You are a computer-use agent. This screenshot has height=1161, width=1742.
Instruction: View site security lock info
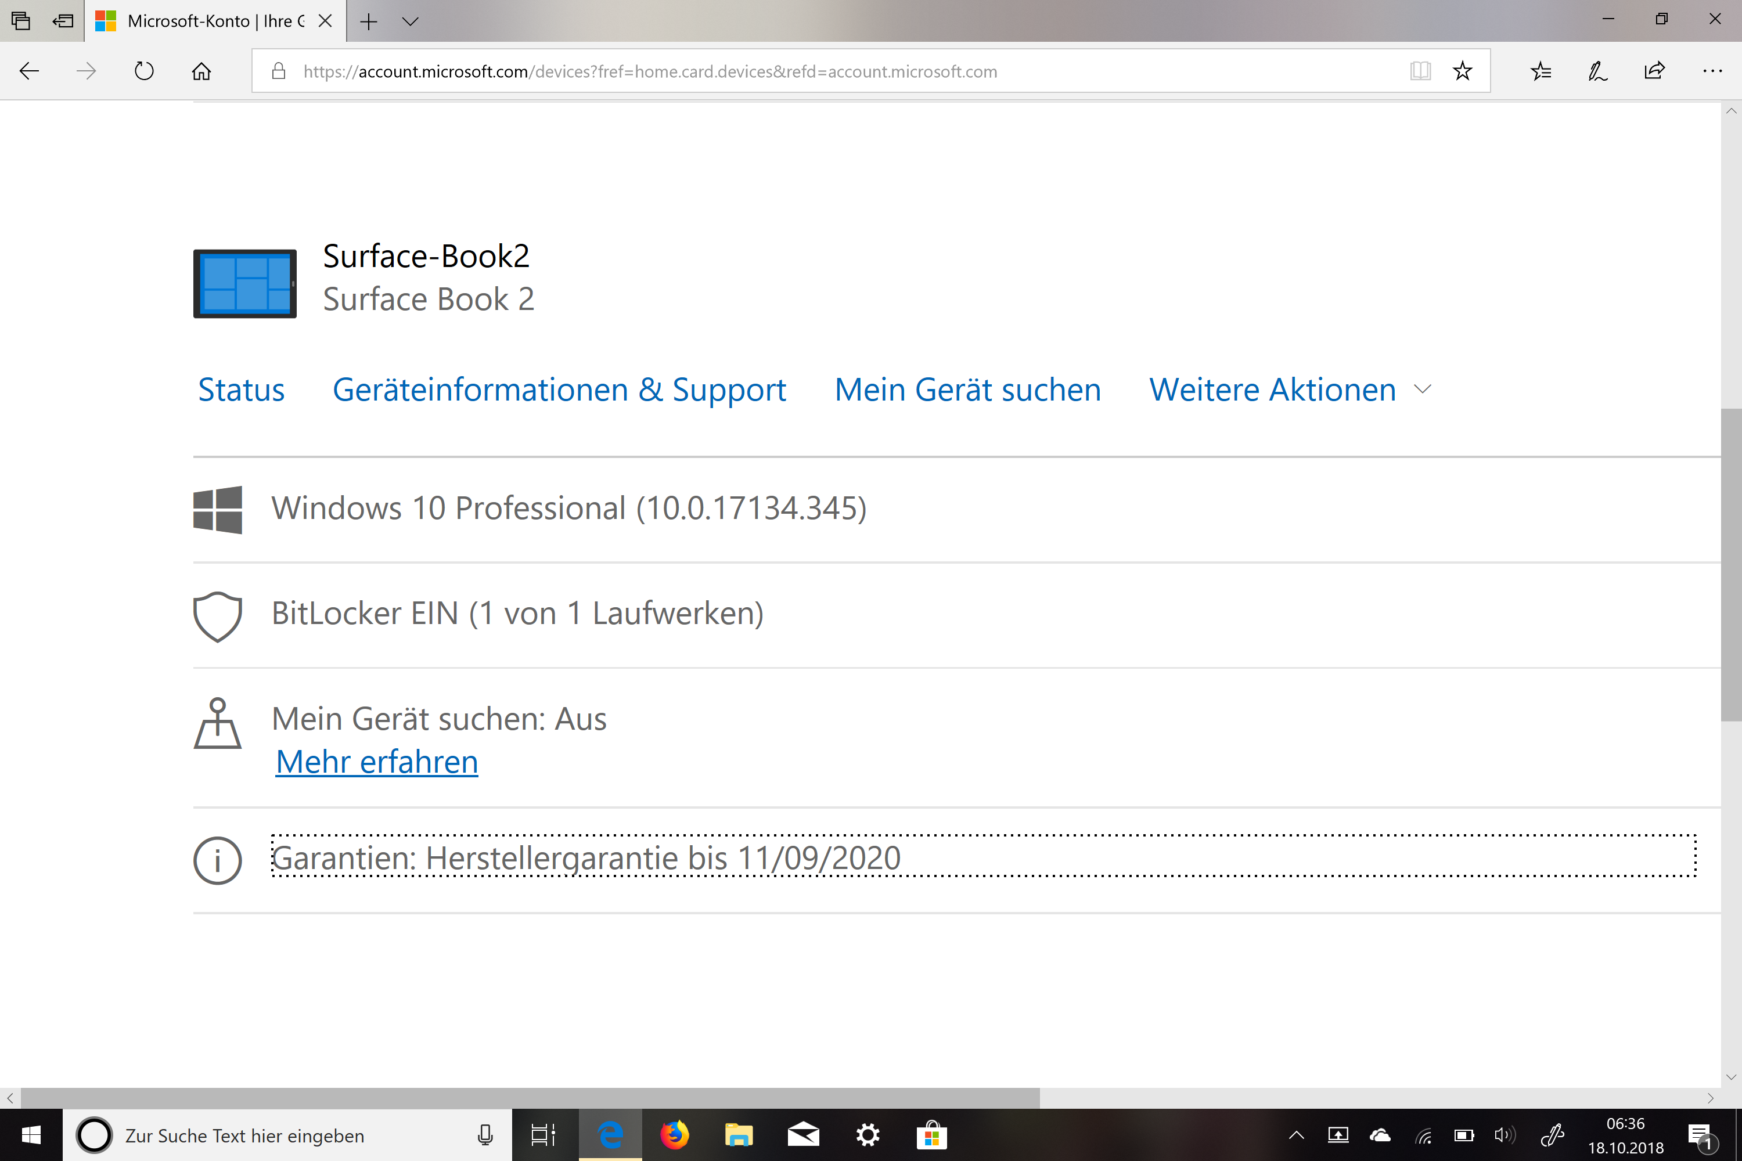coord(279,71)
